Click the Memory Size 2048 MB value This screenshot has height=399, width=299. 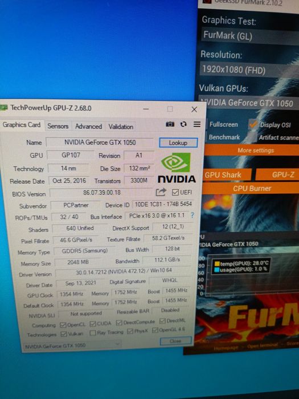point(78,262)
